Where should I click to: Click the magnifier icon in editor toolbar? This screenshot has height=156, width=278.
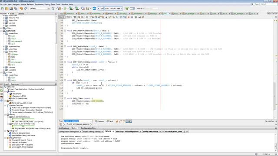coord(93,17)
